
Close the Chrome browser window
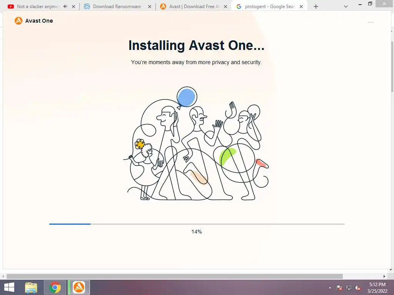point(384,3)
